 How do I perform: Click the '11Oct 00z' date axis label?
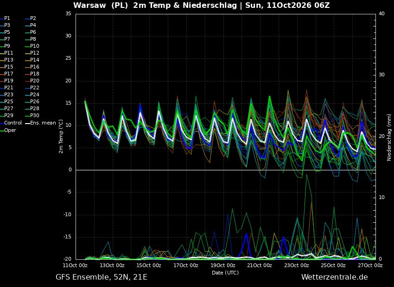tap(75, 265)
